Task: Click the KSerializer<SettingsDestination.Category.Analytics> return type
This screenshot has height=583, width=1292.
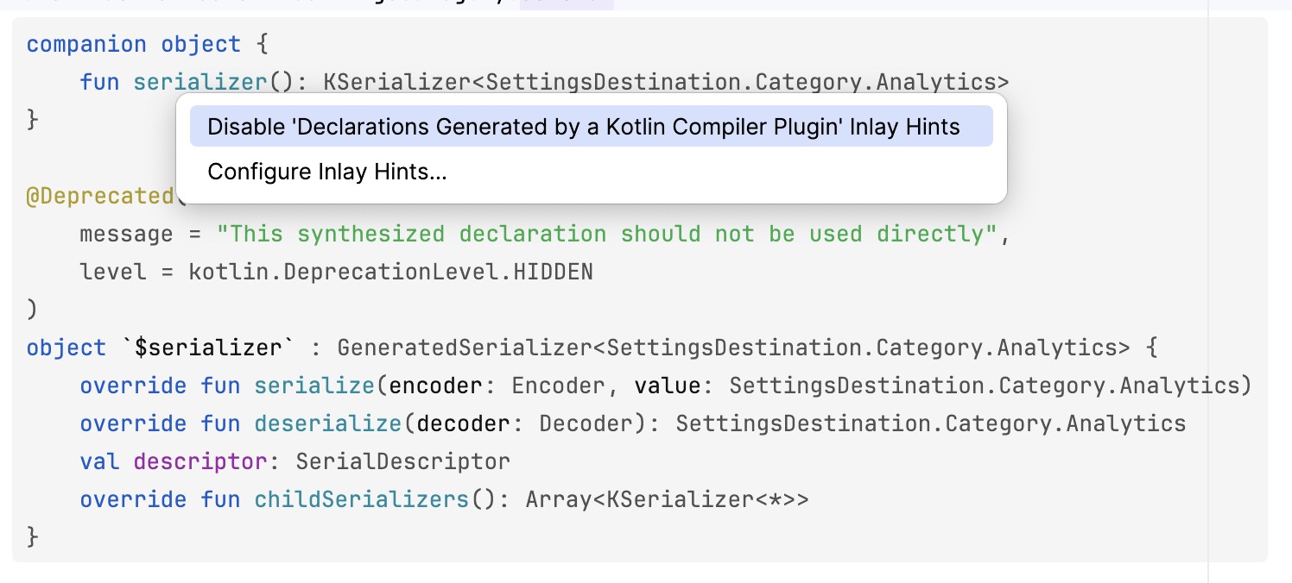Action: [666, 82]
